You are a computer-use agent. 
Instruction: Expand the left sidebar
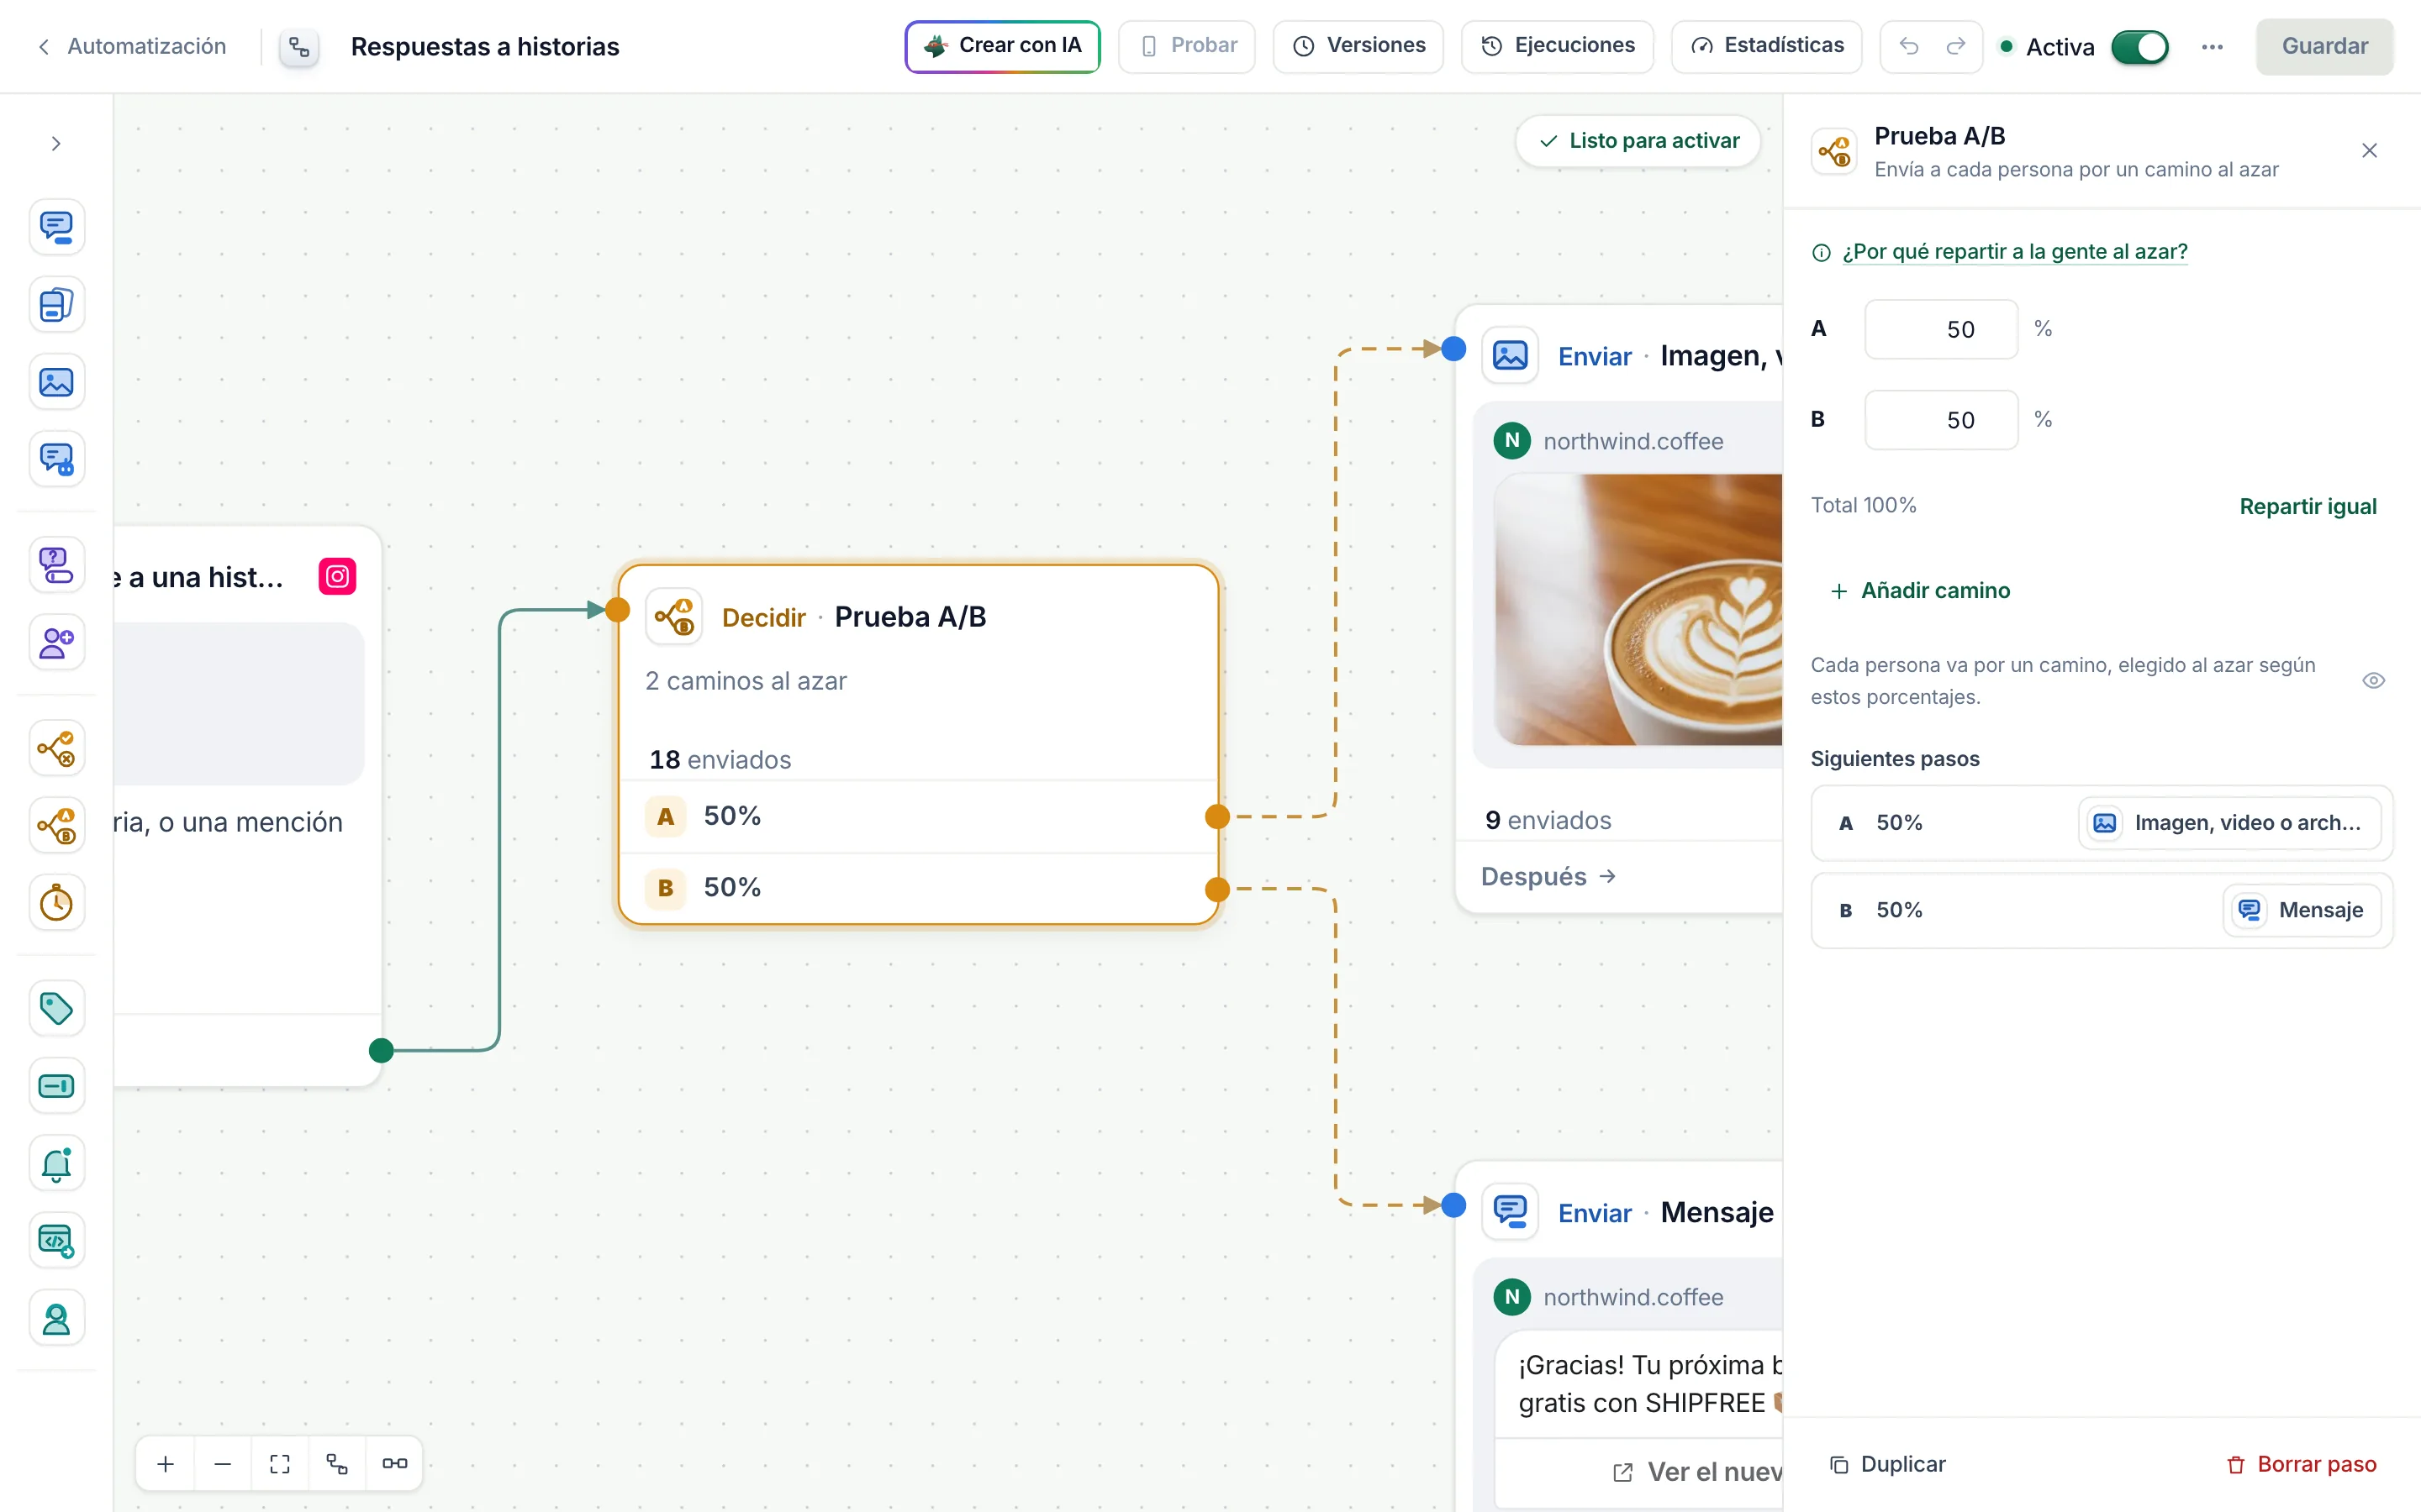pos(56,144)
